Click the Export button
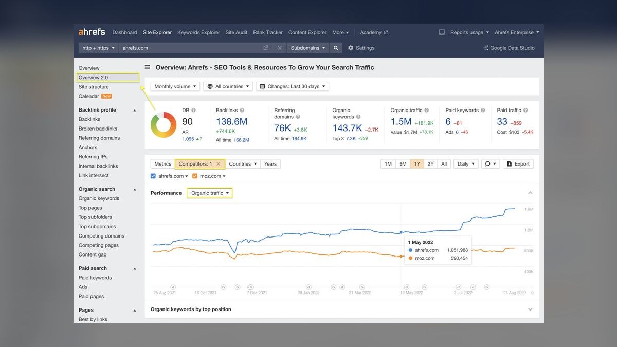Viewport: 617px width, 347px height. [x=518, y=164]
